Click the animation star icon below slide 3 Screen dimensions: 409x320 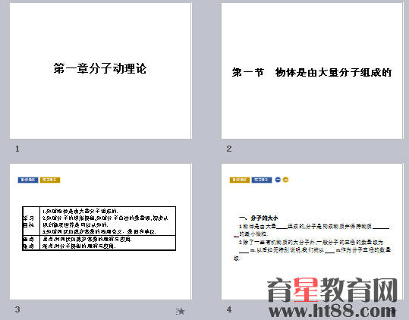(x=181, y=311)
